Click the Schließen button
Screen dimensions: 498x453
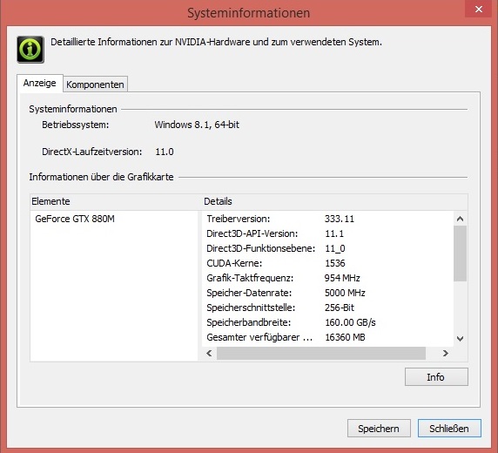[449, 429]
